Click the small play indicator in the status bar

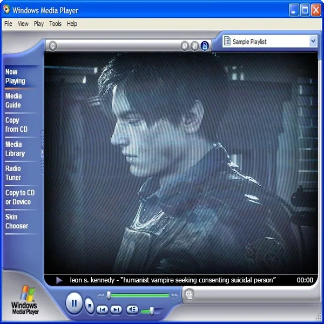(x=59, y=280)
